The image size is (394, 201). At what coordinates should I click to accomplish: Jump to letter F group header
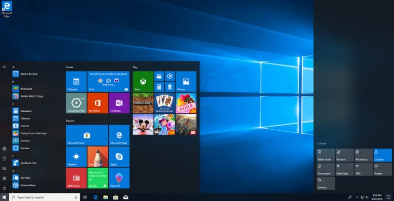pos(13,156)
